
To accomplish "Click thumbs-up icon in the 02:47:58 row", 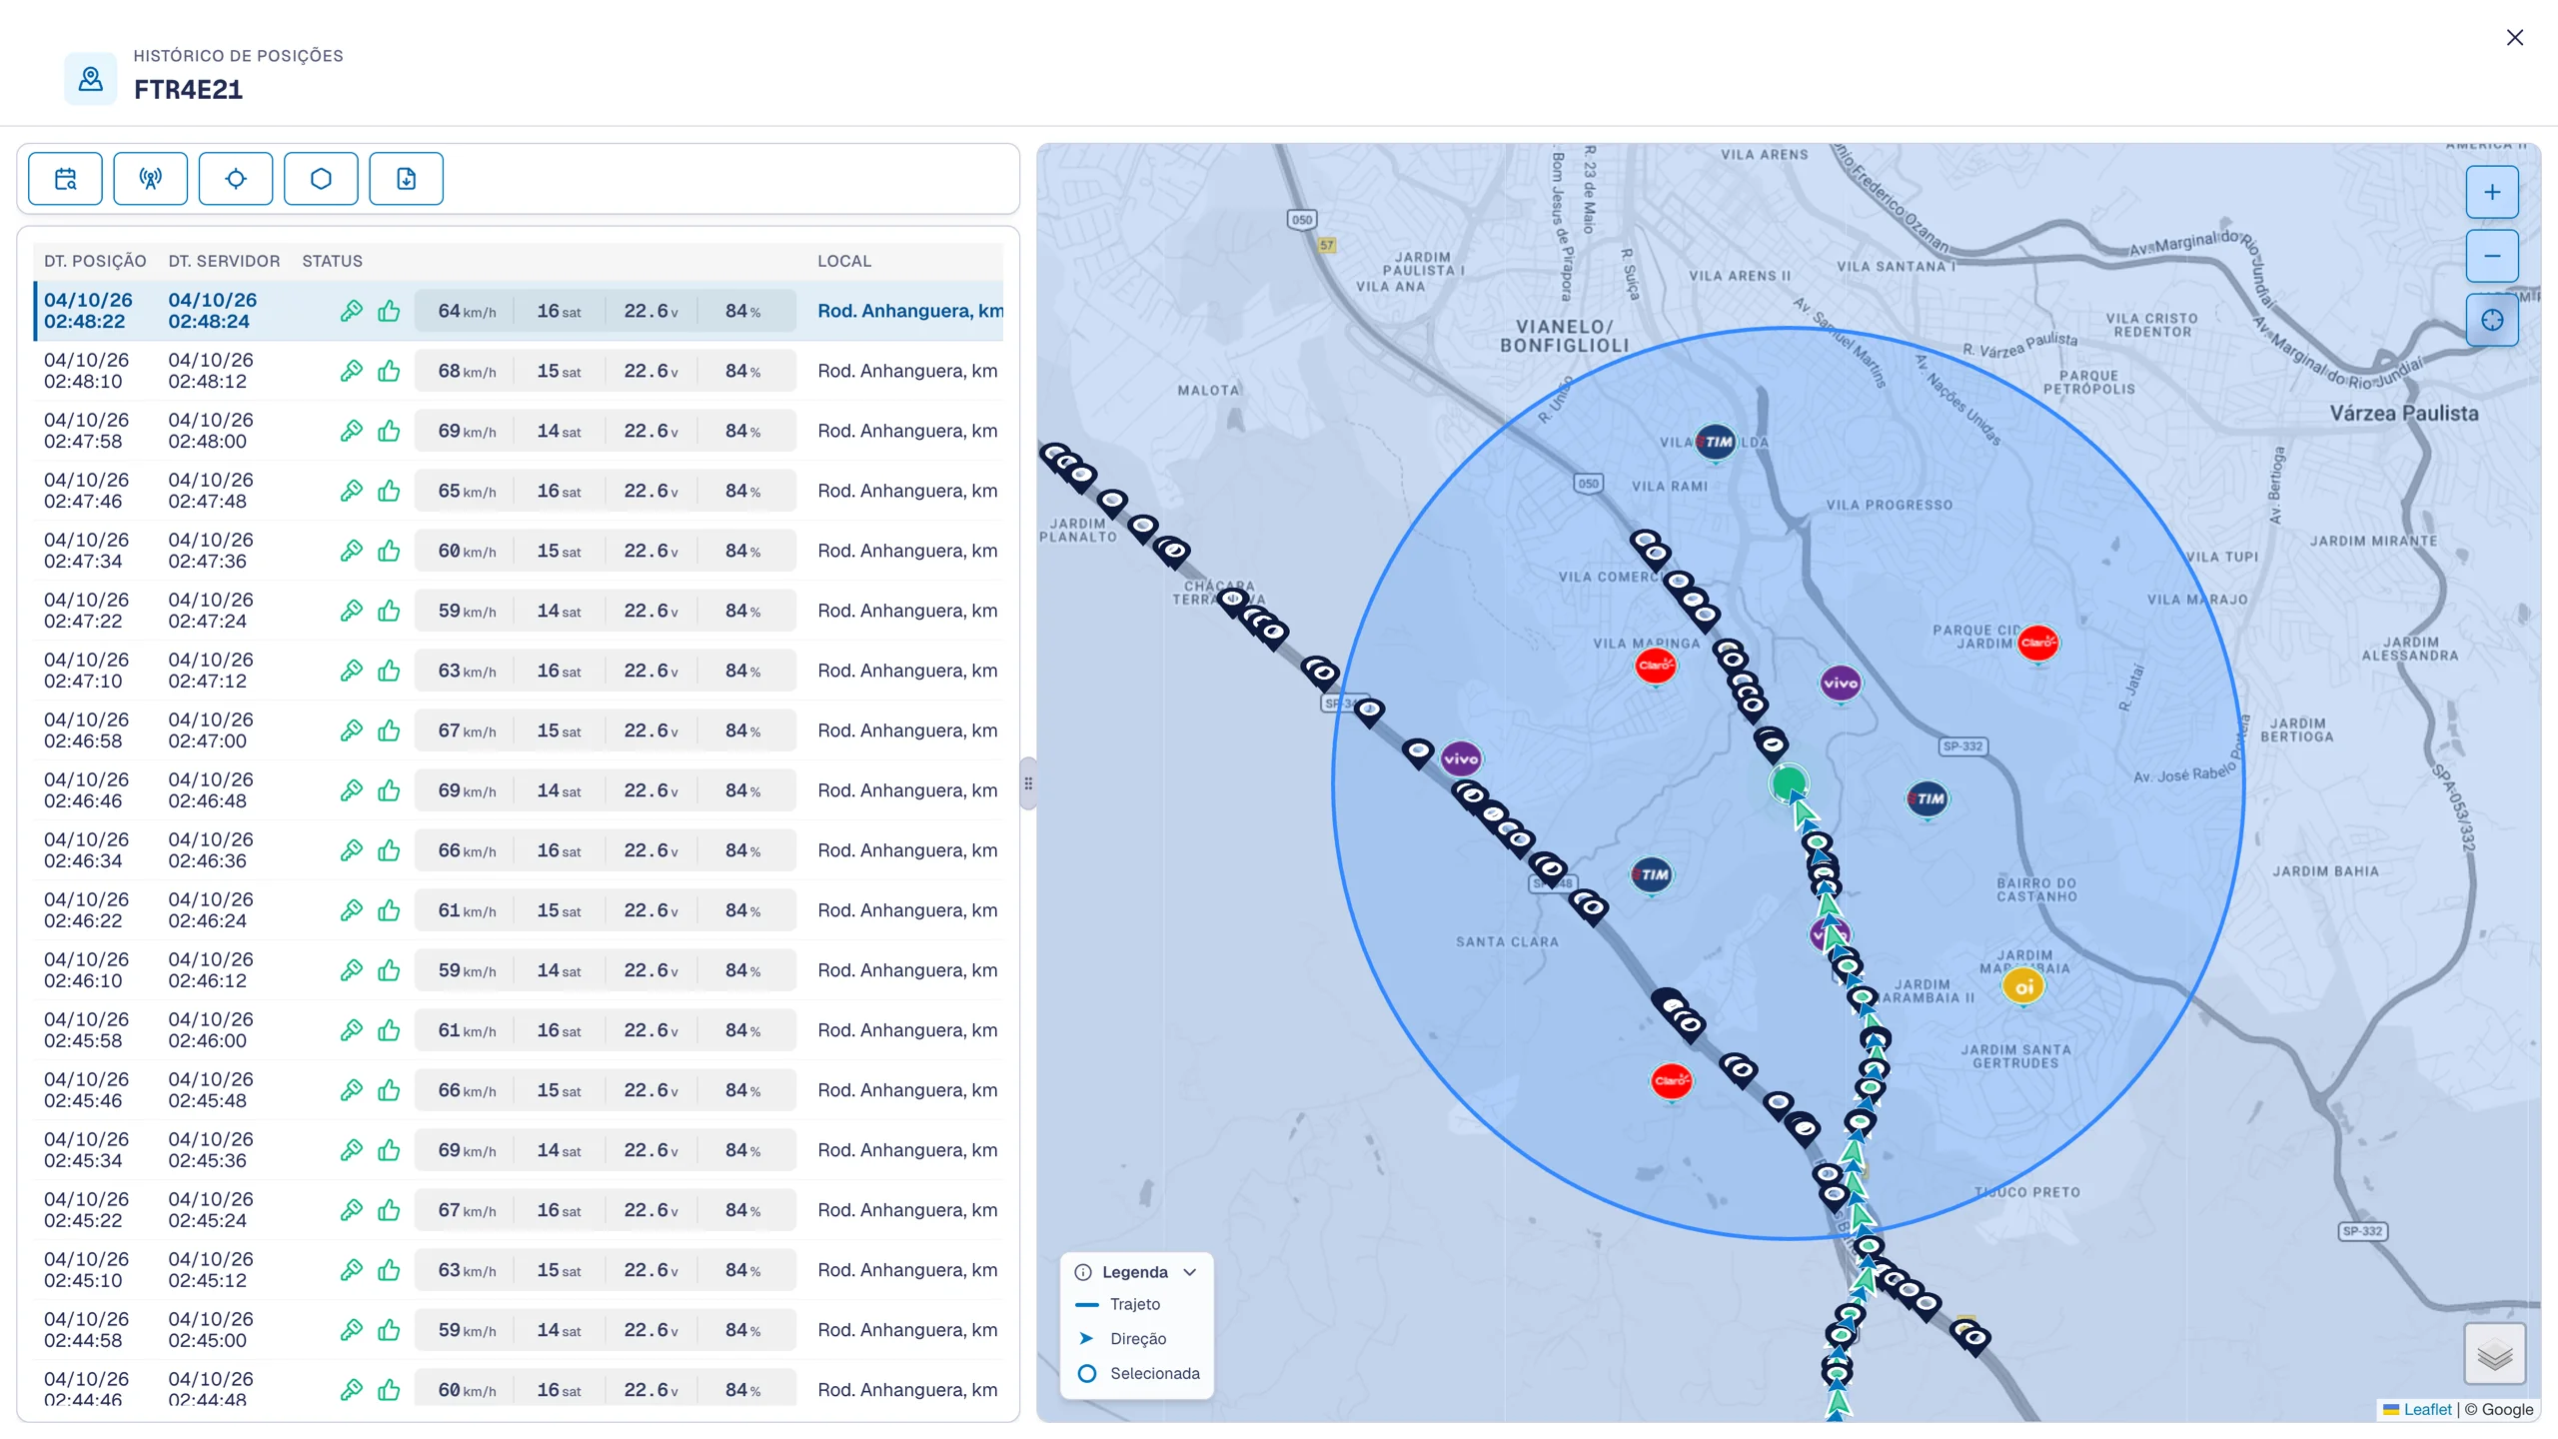I will pyautogui.click(x=389, y=431).
